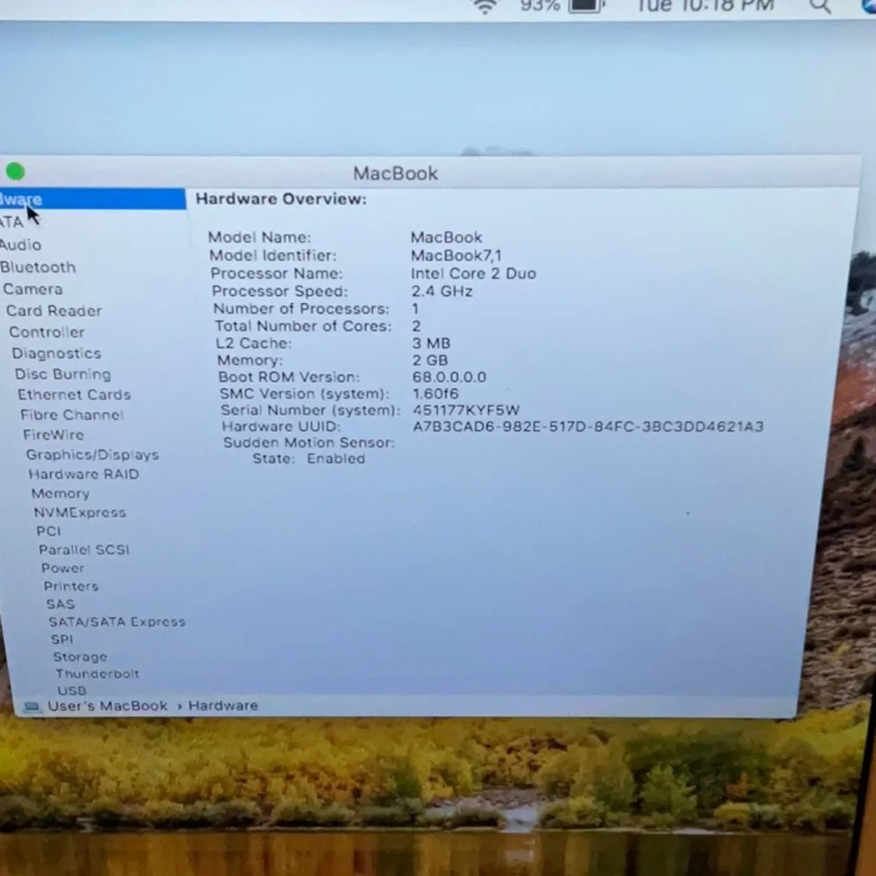Select Parallel SCSI in the sidebar
876x876 pixels.
pyautogui.click(x=84, y=550)
